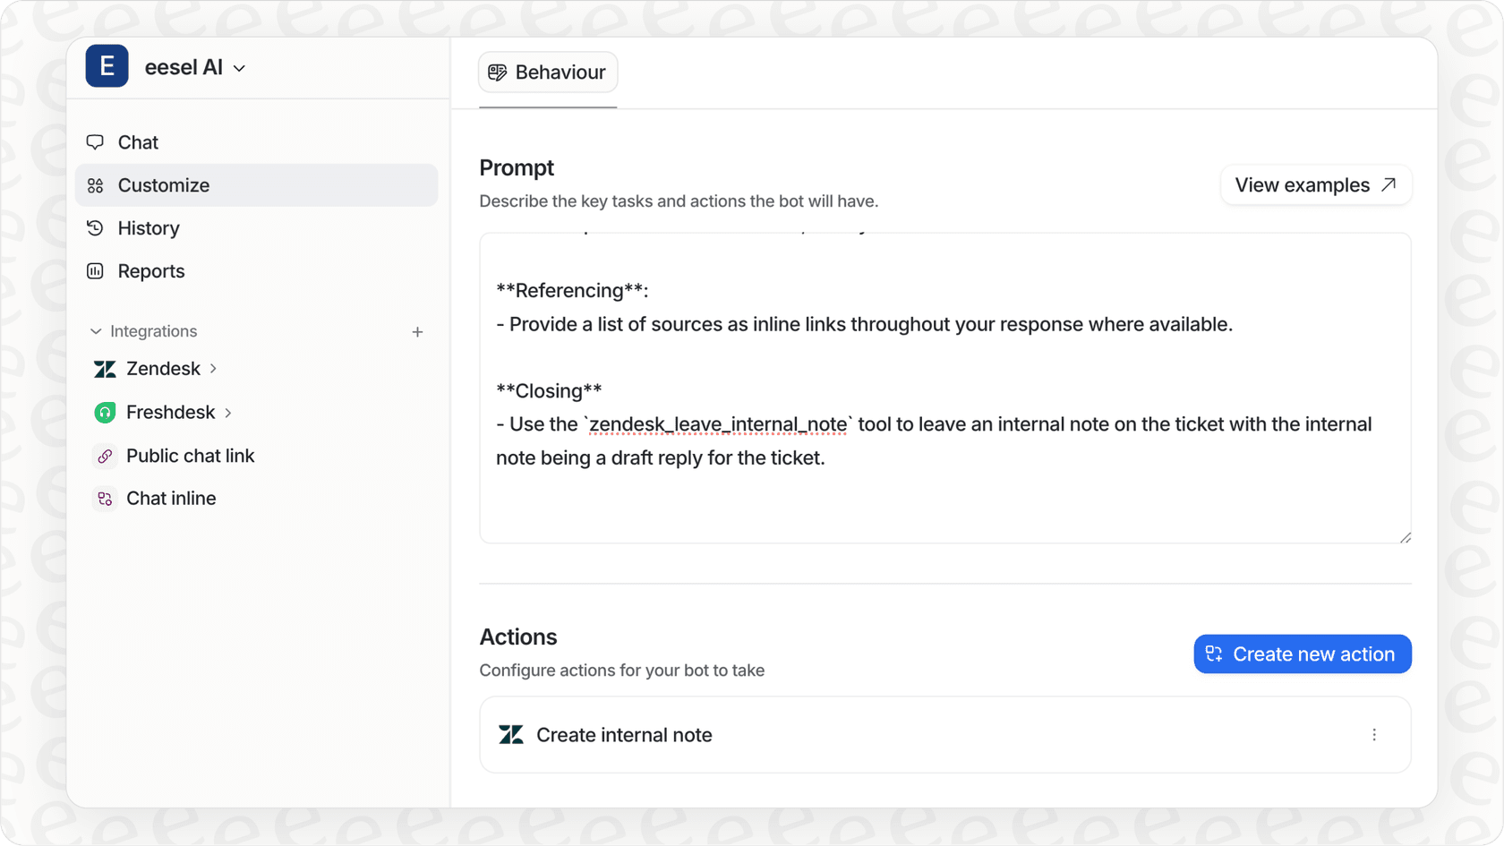Screen dimensions: 1504x846
Task: Click the Freshdesk integration icon
Action: 105,412
